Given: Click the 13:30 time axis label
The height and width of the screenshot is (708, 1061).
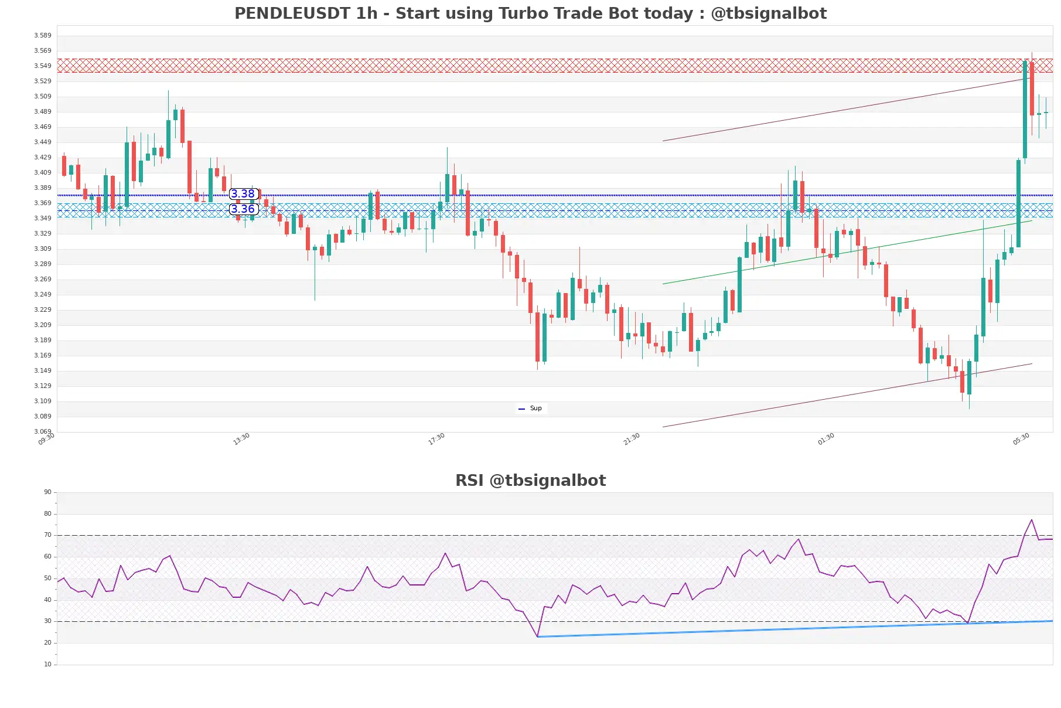Looking at the screenshot, I should (241, 439).
